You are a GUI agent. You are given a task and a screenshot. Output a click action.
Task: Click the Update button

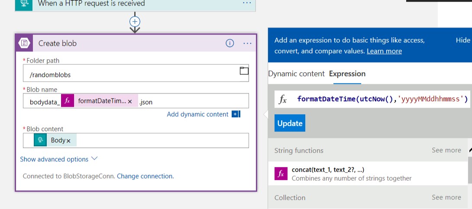[x=290, y=123]
